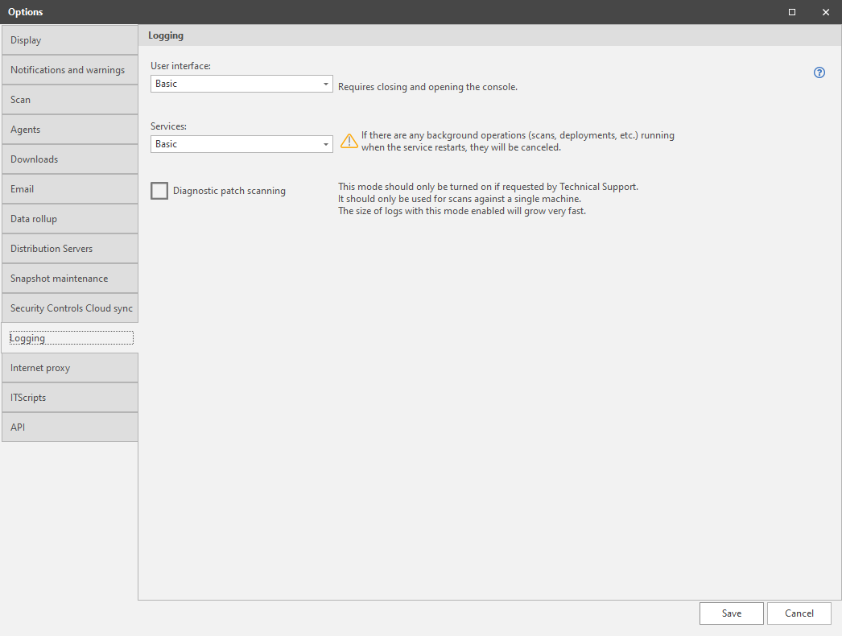Screen dimensions: 842x636
Task: Click the Save button
Action: (732, 613)
